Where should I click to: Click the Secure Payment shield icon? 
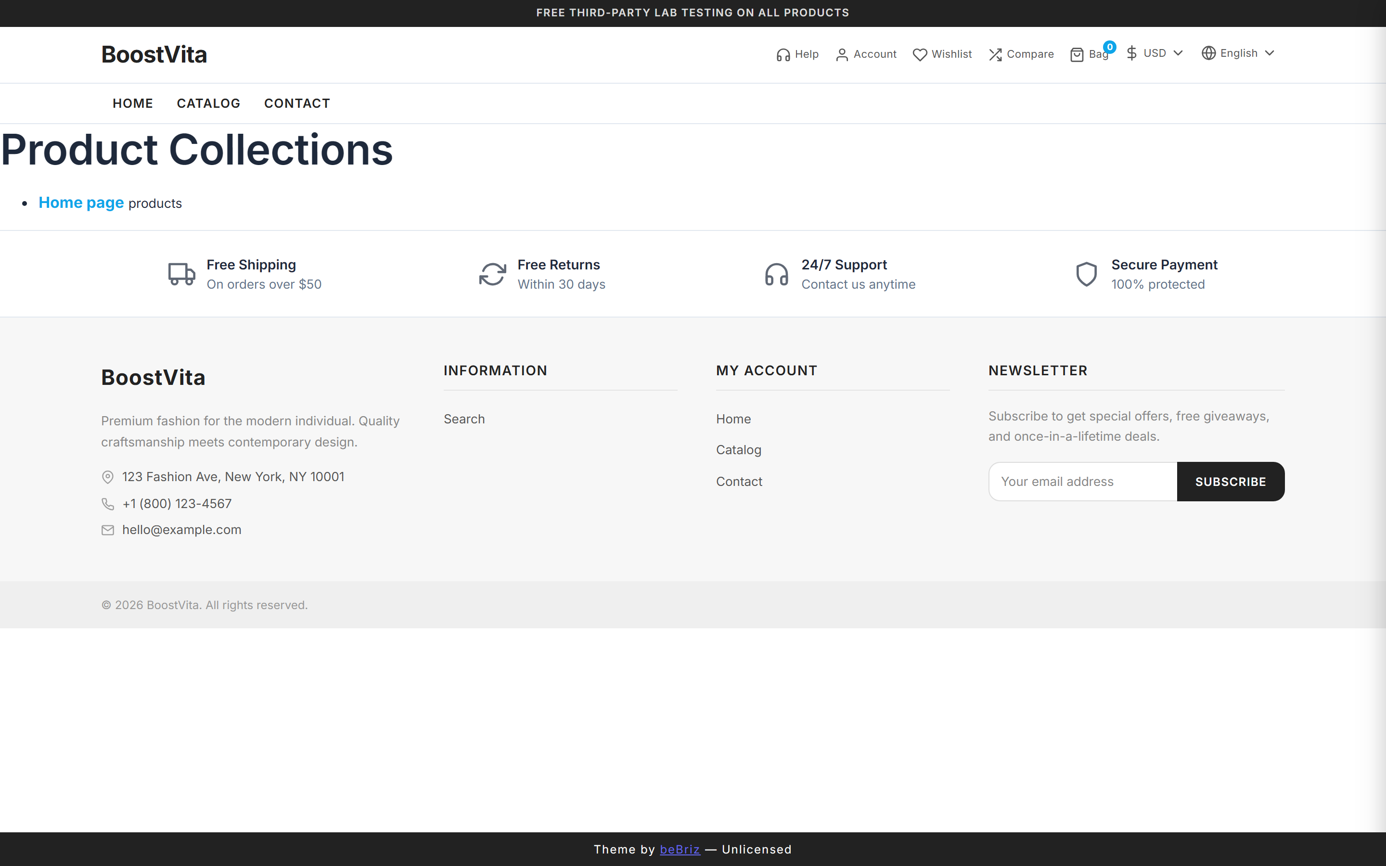(x=1086, y=274)
